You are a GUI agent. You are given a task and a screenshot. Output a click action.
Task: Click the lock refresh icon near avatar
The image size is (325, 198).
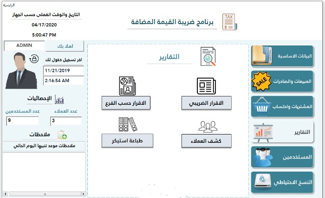[34, 59]
